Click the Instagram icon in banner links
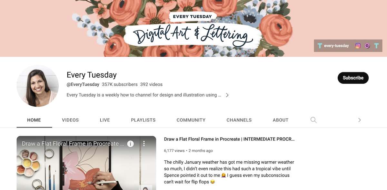 click(x=358, y=46)
